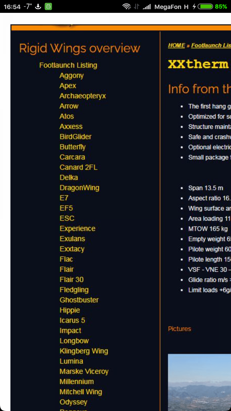Open the BirdGlider listing
The width and height of the screenshot is (231, 411).
pos(75,137)
